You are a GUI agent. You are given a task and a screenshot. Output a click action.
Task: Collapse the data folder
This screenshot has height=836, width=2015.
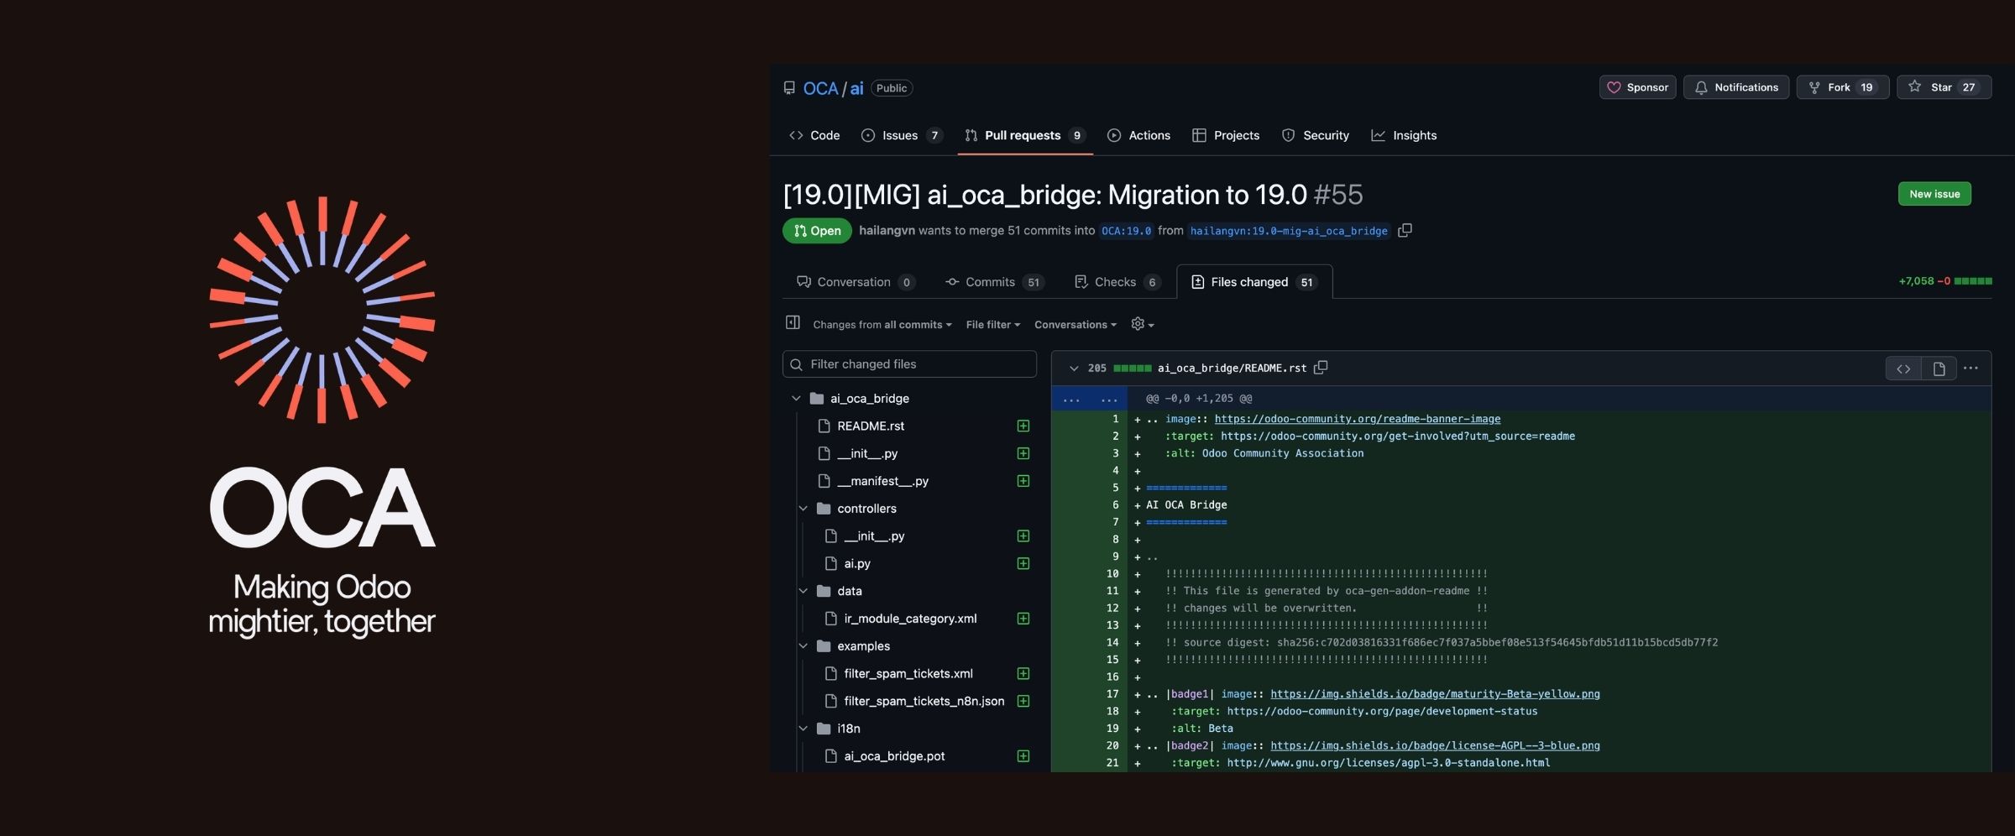click(x=803, y=591)
